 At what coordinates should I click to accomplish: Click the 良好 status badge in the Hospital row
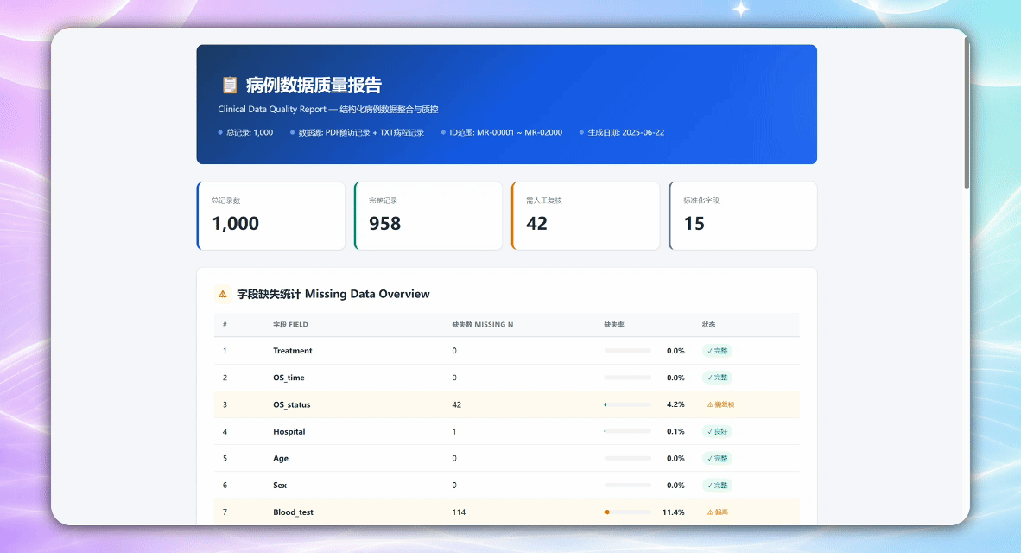[x=717, y=431]
